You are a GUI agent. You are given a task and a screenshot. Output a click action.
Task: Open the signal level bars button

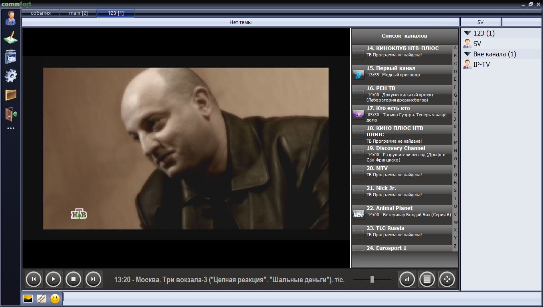point(407,279)
